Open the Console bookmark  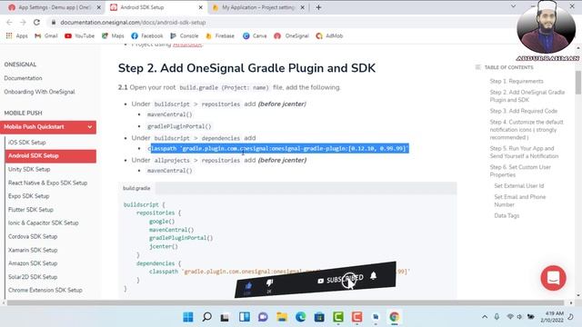tap(185, 36)
